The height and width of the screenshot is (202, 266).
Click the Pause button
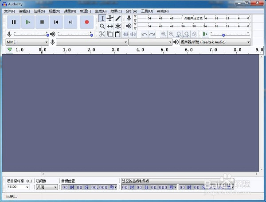point(14,22)
